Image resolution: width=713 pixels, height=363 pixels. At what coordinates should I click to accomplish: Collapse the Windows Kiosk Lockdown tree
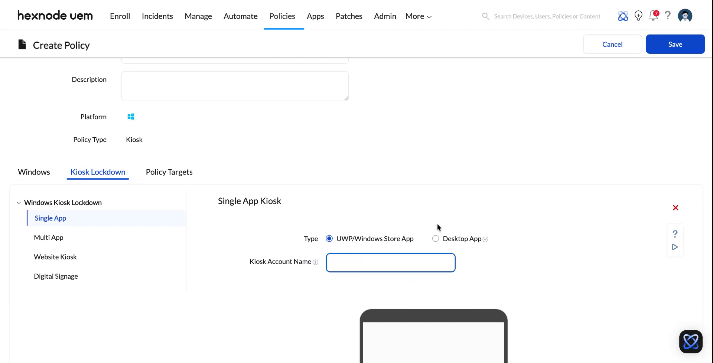coord(19,202)
